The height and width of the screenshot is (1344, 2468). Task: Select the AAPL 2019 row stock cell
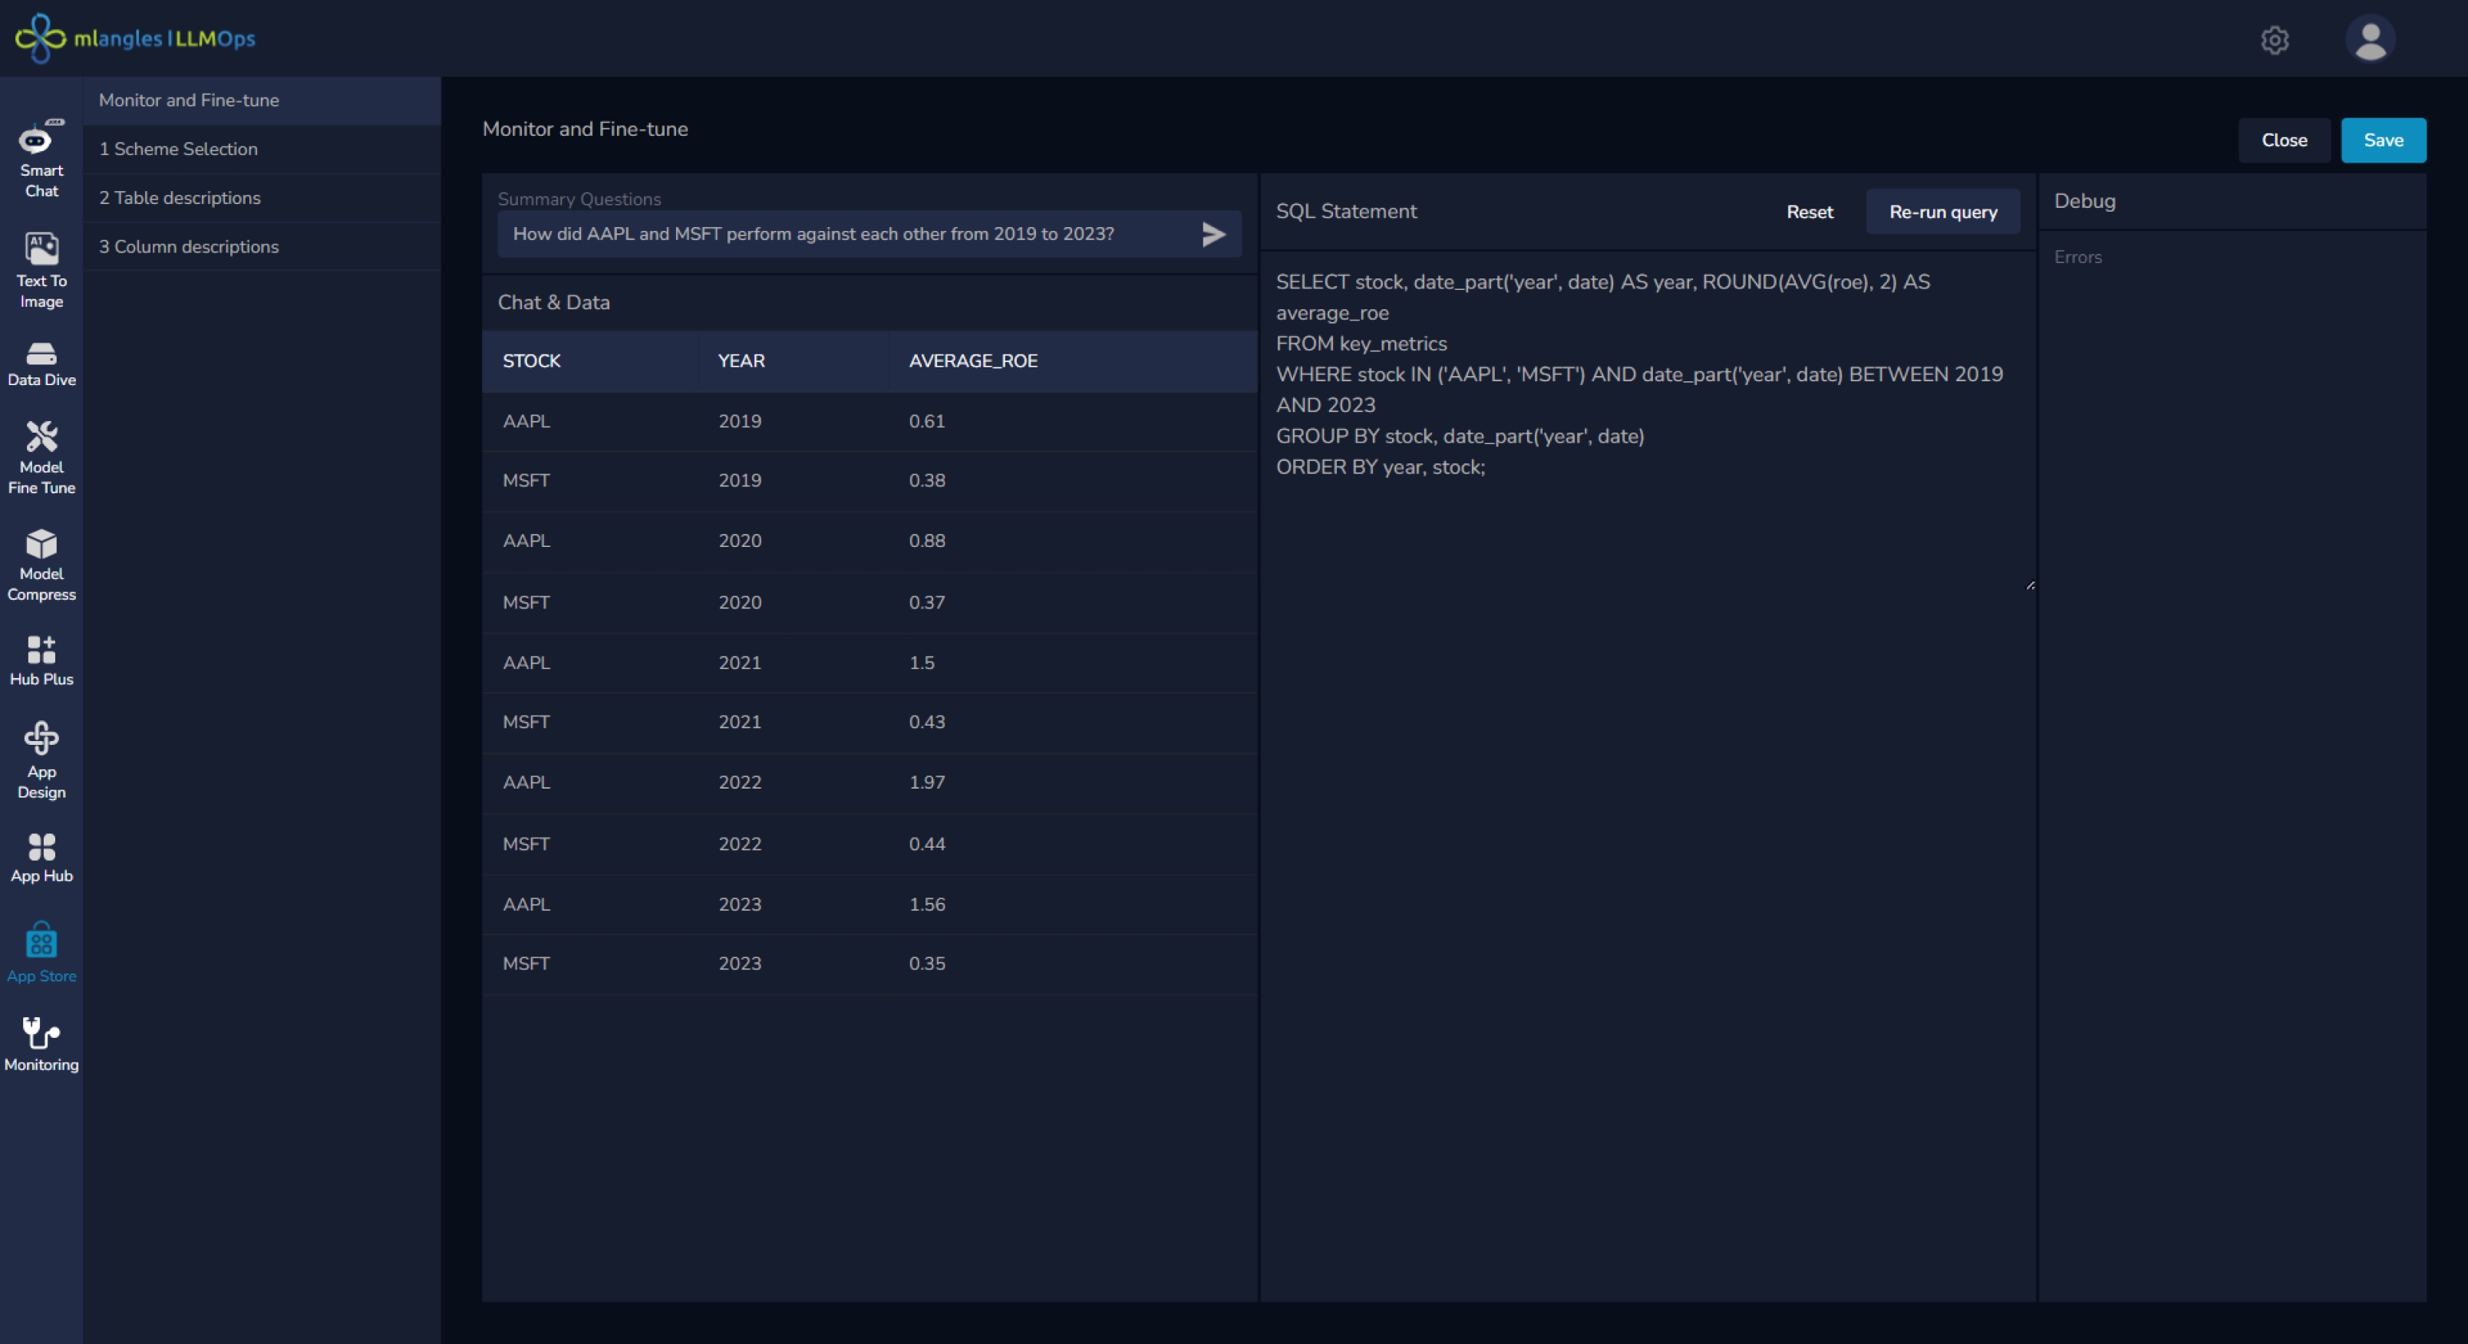click(526, 421)
